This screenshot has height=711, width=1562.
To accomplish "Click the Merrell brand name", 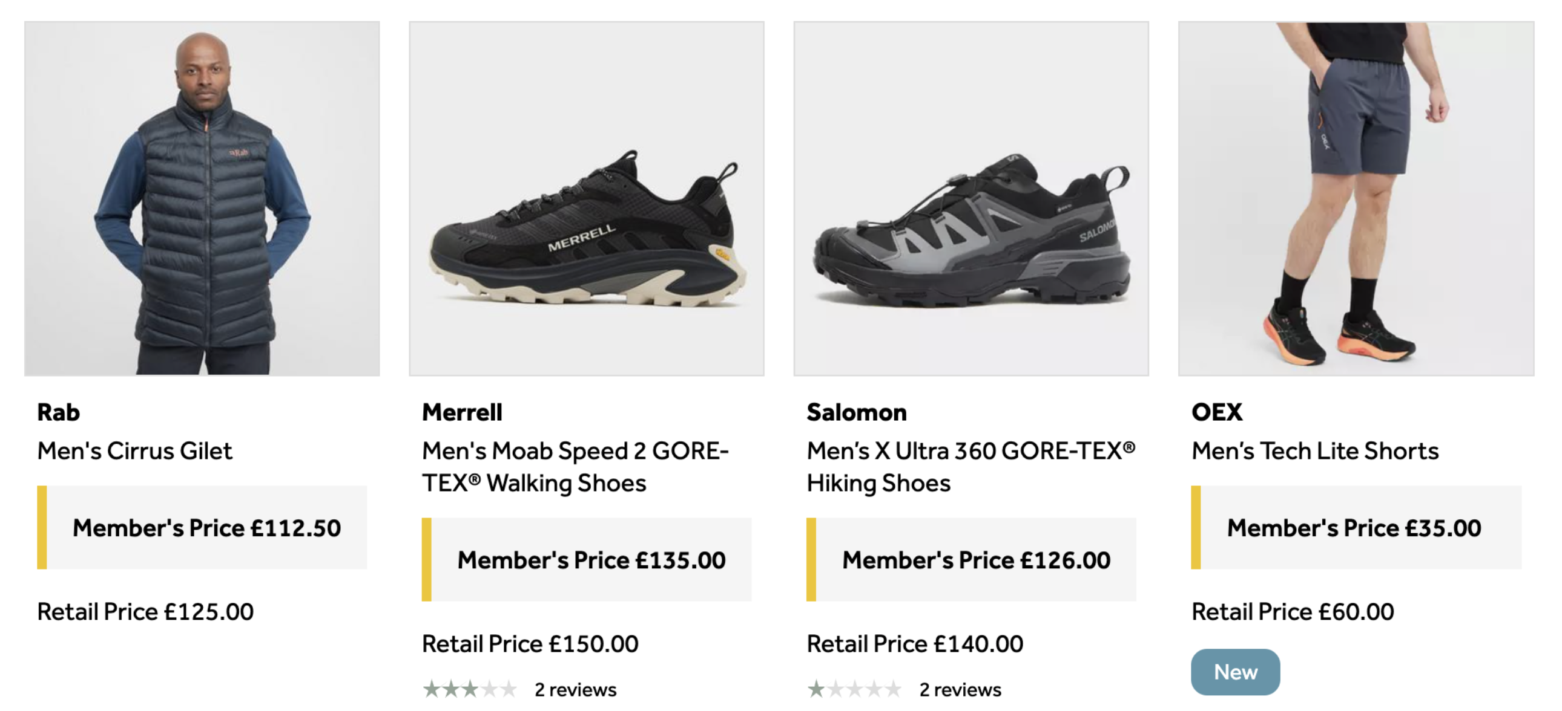I will click(462, 412).
